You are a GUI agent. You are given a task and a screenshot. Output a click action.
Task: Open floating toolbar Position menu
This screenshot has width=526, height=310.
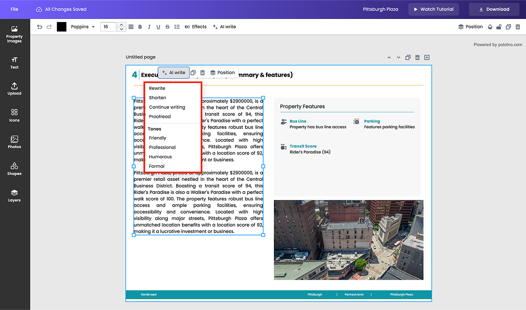tap(222, 73)
